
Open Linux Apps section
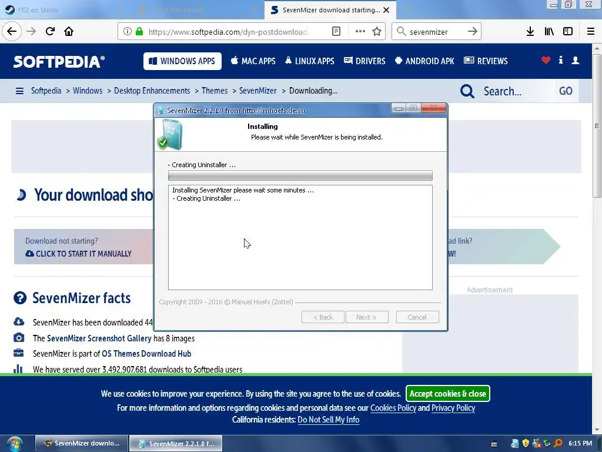click(309, 61)
